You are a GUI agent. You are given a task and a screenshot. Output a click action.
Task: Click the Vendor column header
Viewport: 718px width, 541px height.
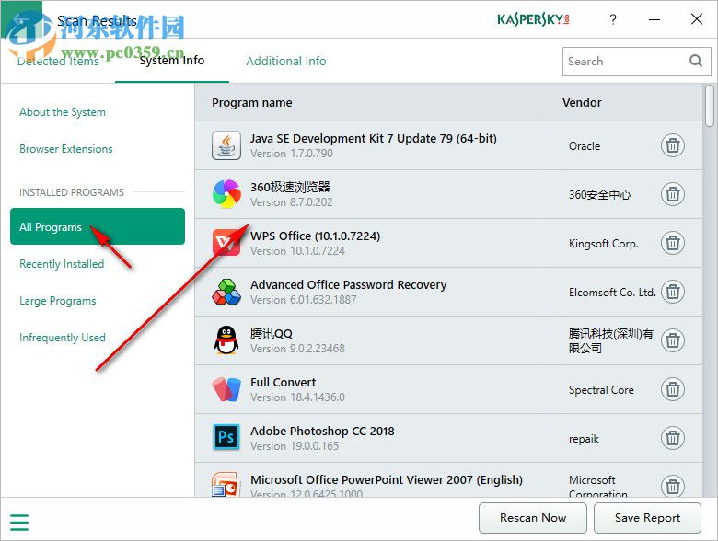point(582,102)
